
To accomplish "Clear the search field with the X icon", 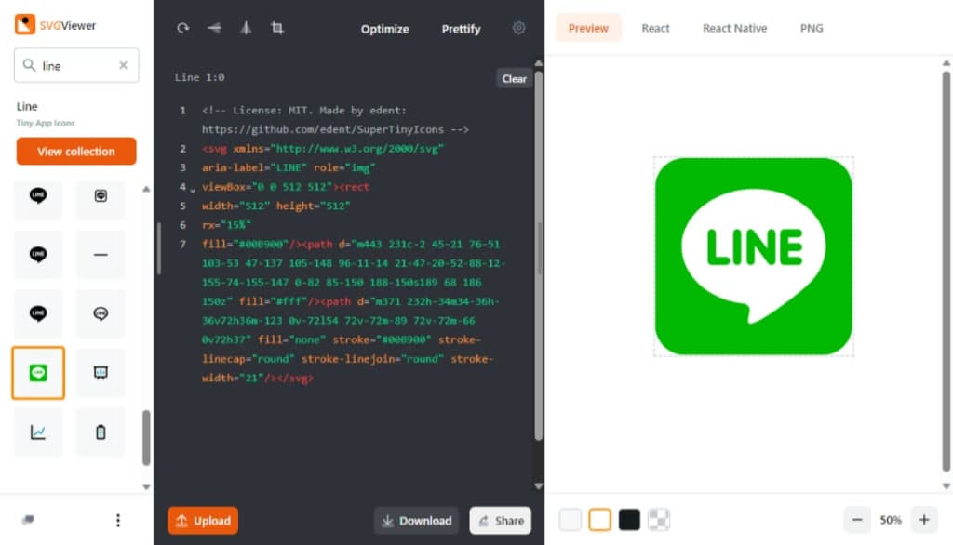I will [124, 66].
